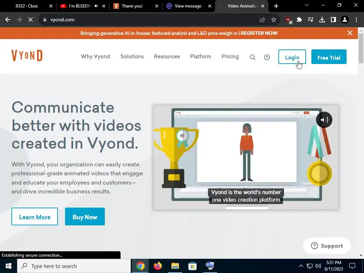Close the Thank you! tab
Viewport: 364px width, 273px height.
pyautogui.click(x=157, y=6)
